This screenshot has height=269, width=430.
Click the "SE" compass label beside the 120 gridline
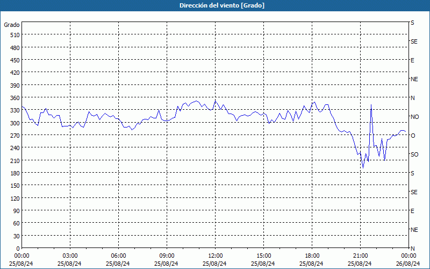coord(414,192)
